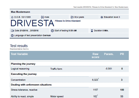Click the Education level gear icon
Screen dimensions: 139x98
coord(102,17)
